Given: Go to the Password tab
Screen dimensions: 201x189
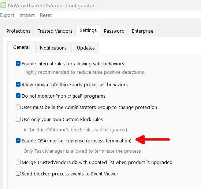Looking at the screenshot, I should click(x=114, y=31).
